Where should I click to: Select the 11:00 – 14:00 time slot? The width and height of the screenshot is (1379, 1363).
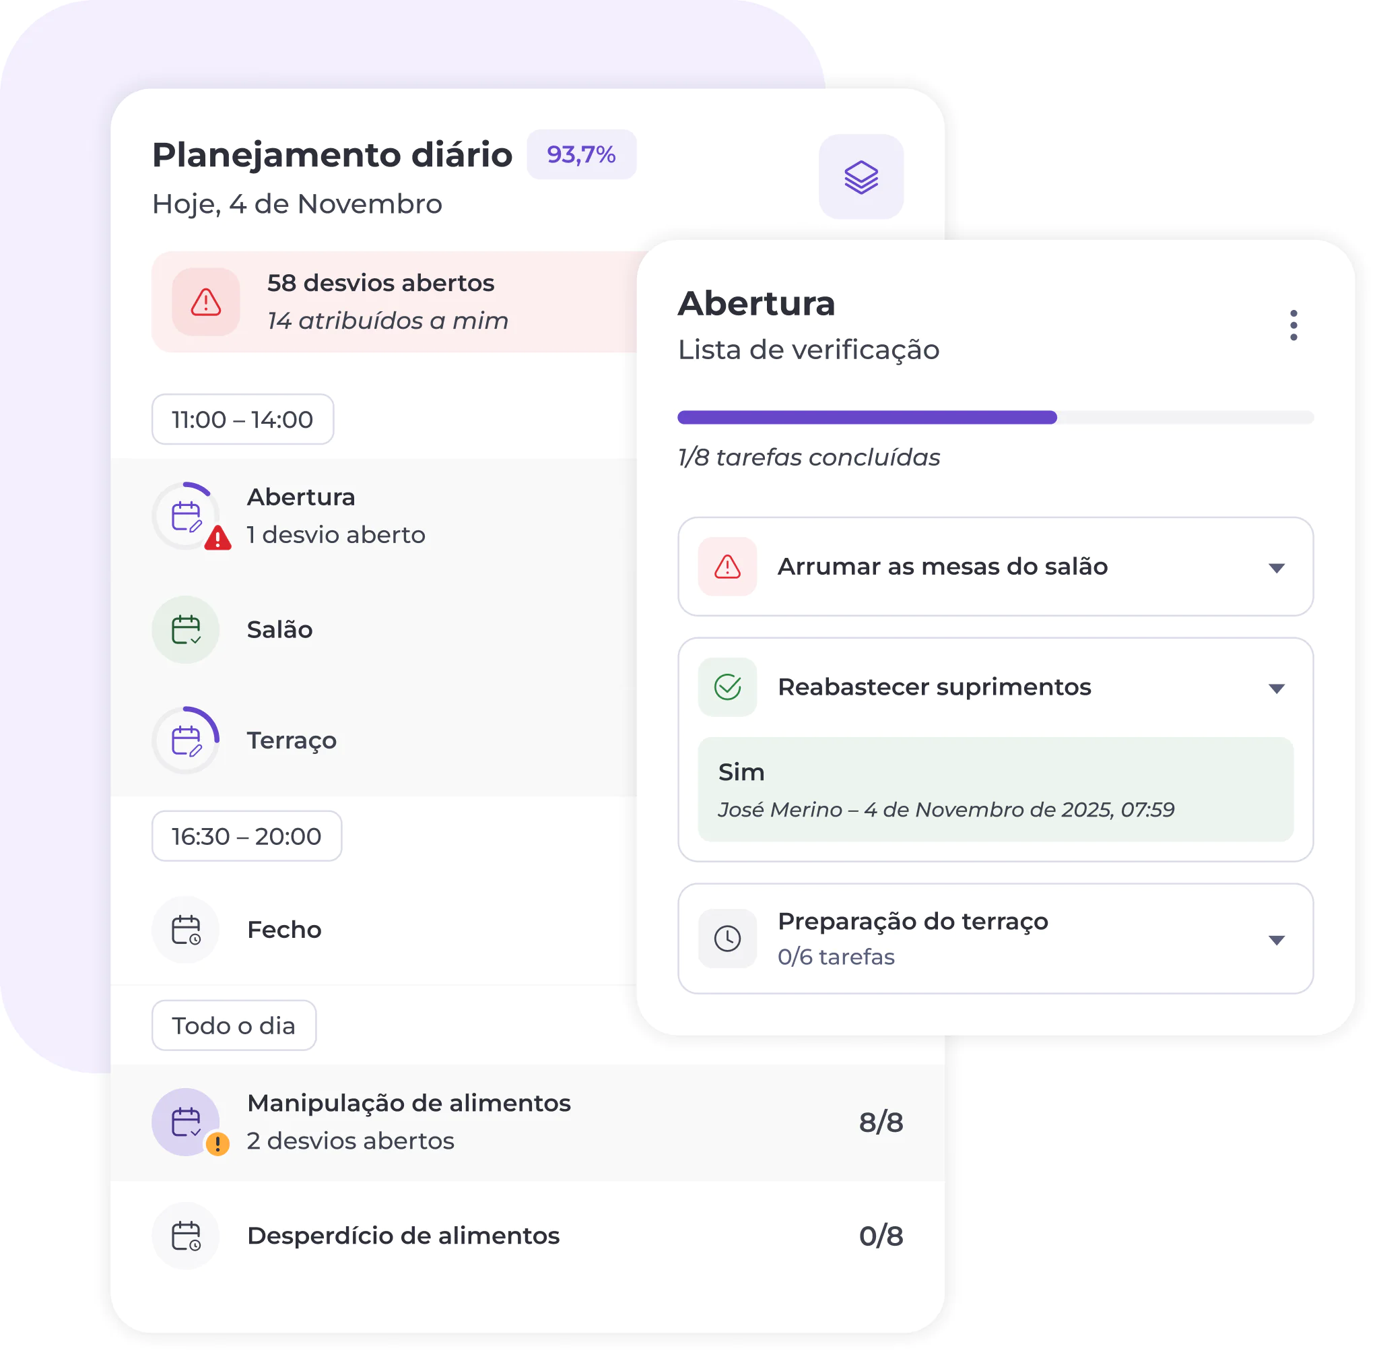242,419
